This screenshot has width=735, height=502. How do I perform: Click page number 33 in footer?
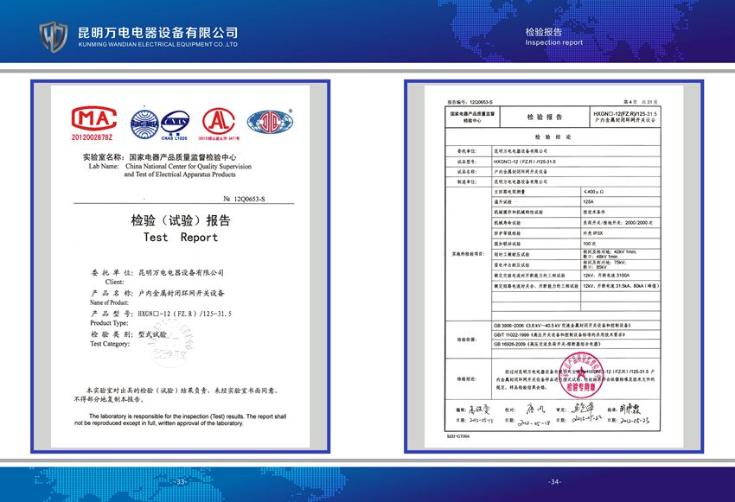coord(181,481)
